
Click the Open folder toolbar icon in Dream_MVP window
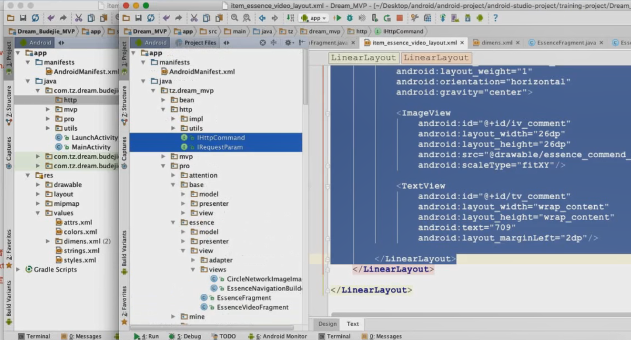(x=126, y=18)
